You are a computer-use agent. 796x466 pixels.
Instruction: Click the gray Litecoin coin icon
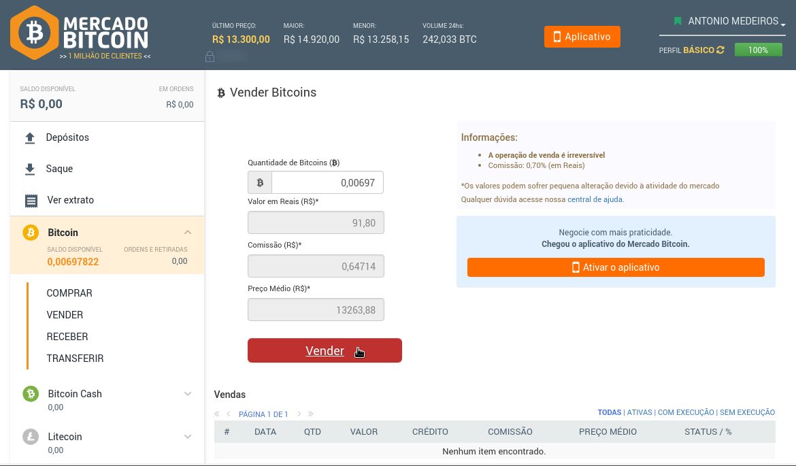tap(31, 437)
